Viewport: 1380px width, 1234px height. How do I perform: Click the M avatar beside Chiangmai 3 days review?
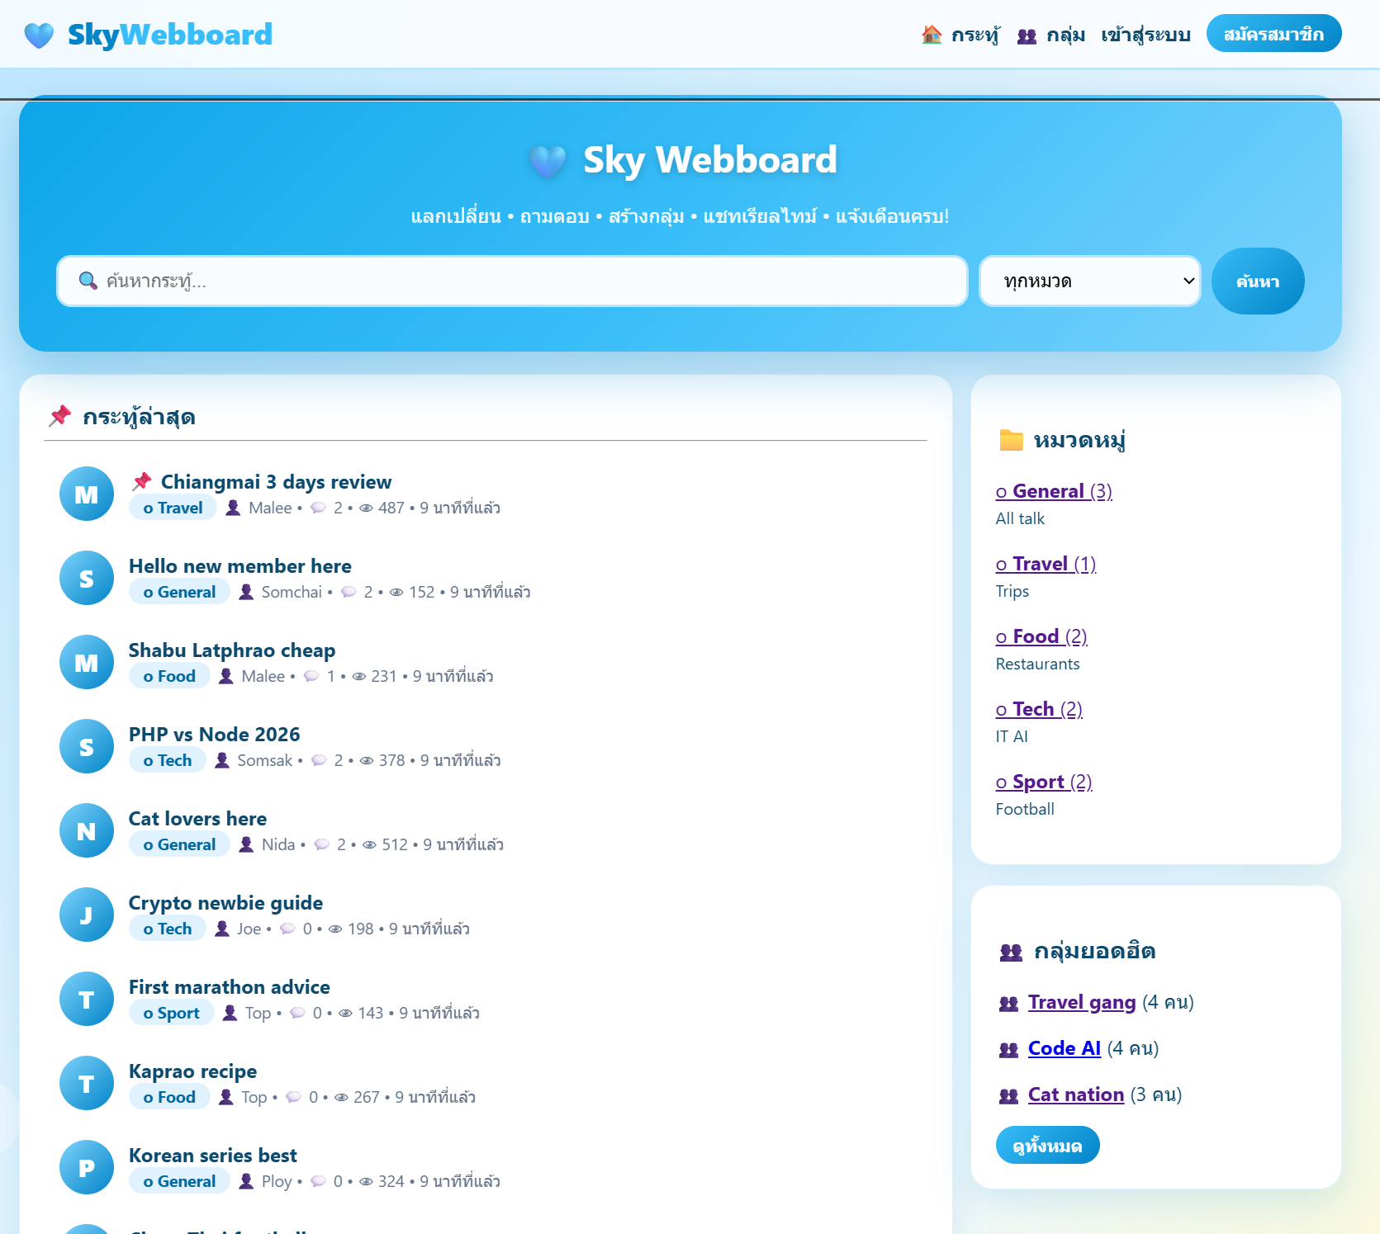[87, 494]
